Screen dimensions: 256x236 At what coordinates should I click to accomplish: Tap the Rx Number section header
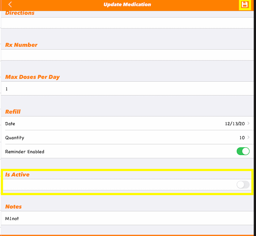(21, 45)
